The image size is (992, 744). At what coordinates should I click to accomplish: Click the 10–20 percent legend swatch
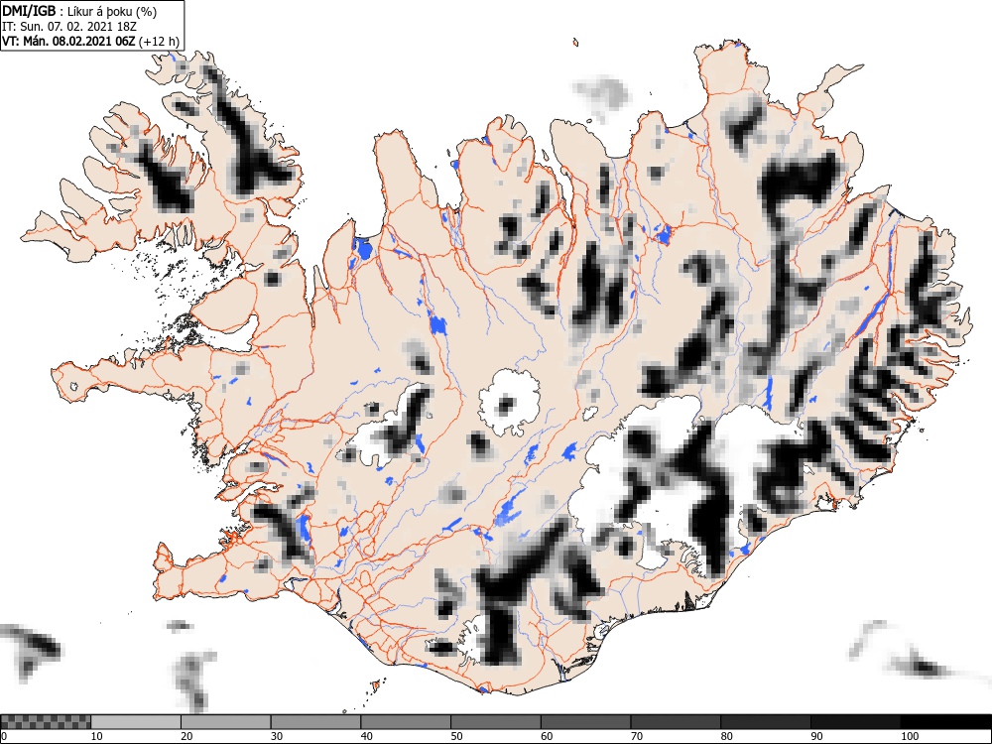[x=135, y=722]
